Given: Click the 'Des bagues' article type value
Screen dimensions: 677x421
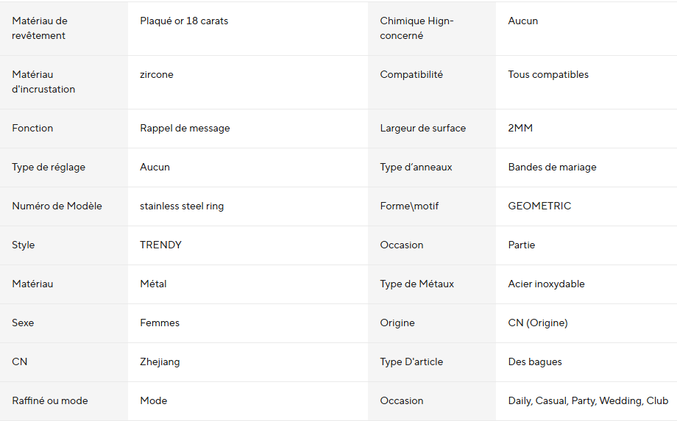Looking at the screenshot, I should (535, 361).
